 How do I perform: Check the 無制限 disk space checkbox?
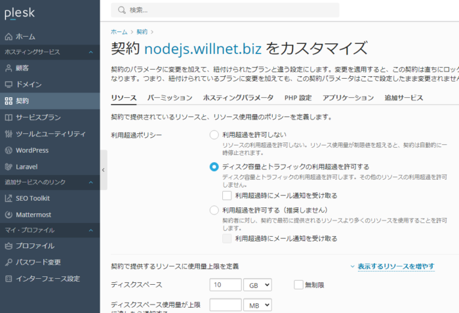click(x=299, y=285)
